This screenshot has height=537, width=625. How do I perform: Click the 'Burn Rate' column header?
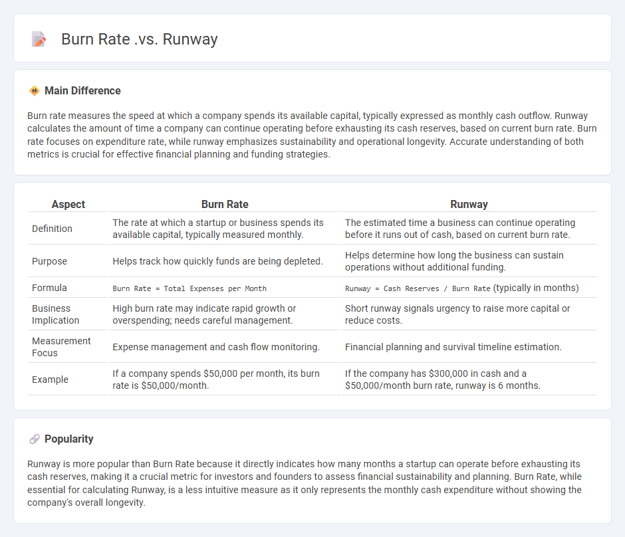point(225,204)
